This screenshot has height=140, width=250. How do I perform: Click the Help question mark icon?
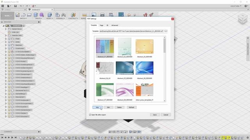tap(246, 6)
